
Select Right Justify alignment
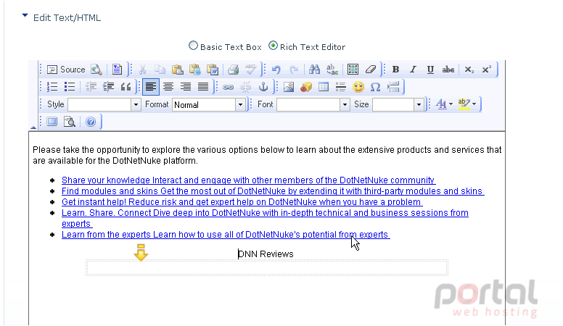tap(186, 87)
